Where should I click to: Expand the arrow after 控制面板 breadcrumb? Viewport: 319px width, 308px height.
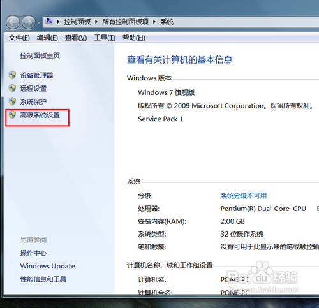coord(96,22)
